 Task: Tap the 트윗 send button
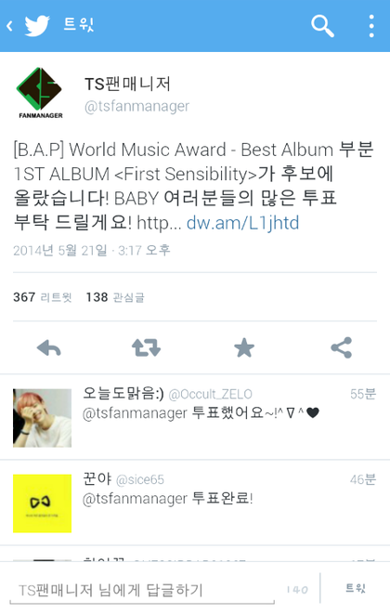356,588
